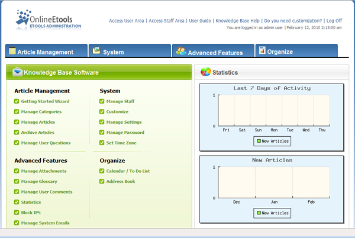
Task: Click check icon beside Manage Categories
Action: (17, 111)
